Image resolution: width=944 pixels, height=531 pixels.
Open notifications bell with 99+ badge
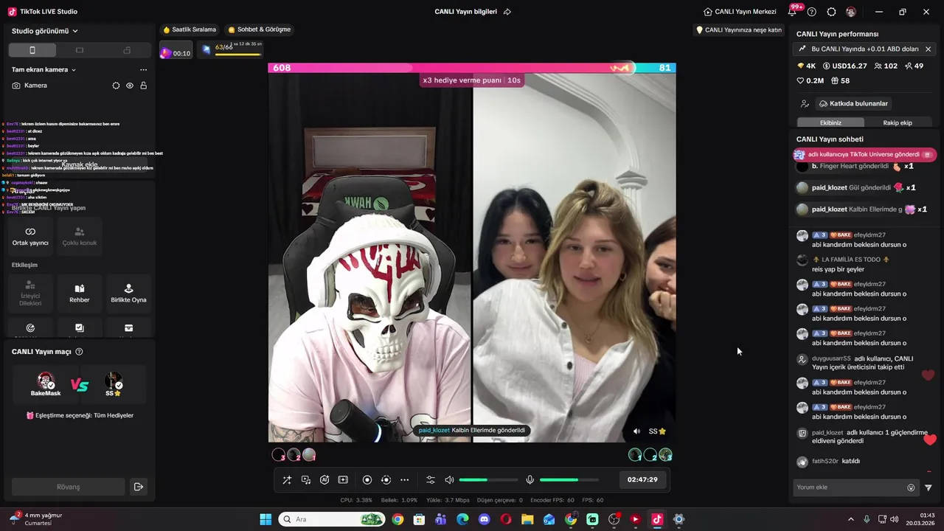tap(793, 12)
